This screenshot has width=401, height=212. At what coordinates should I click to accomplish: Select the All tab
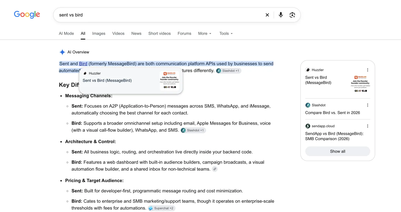pyautogui.click(x=83, y=33)
